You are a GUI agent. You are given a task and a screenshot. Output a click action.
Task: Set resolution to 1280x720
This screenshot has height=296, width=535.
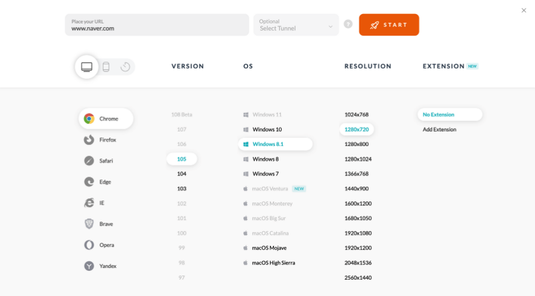coord(356,130)
